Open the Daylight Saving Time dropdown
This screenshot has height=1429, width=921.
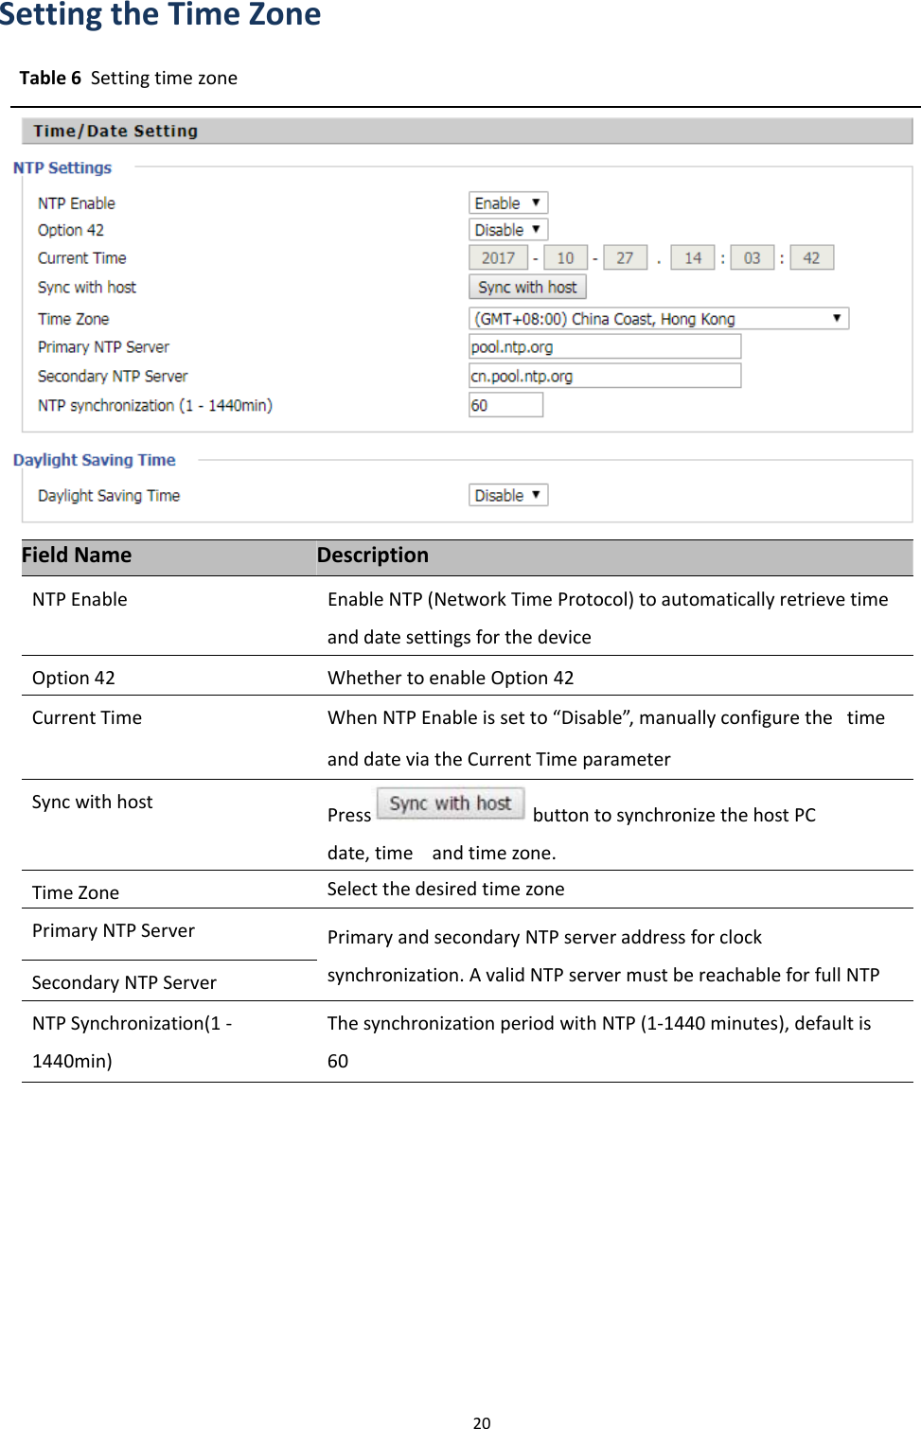507,494
